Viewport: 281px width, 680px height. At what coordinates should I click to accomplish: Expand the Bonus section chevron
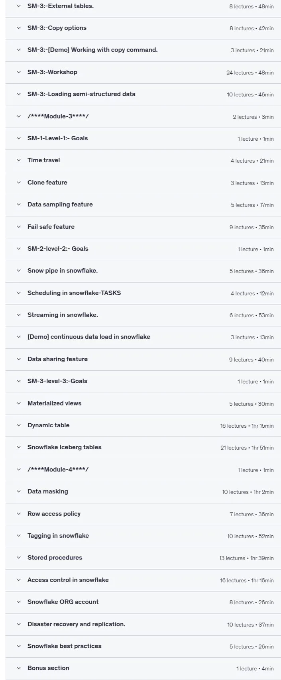point(19,668)
